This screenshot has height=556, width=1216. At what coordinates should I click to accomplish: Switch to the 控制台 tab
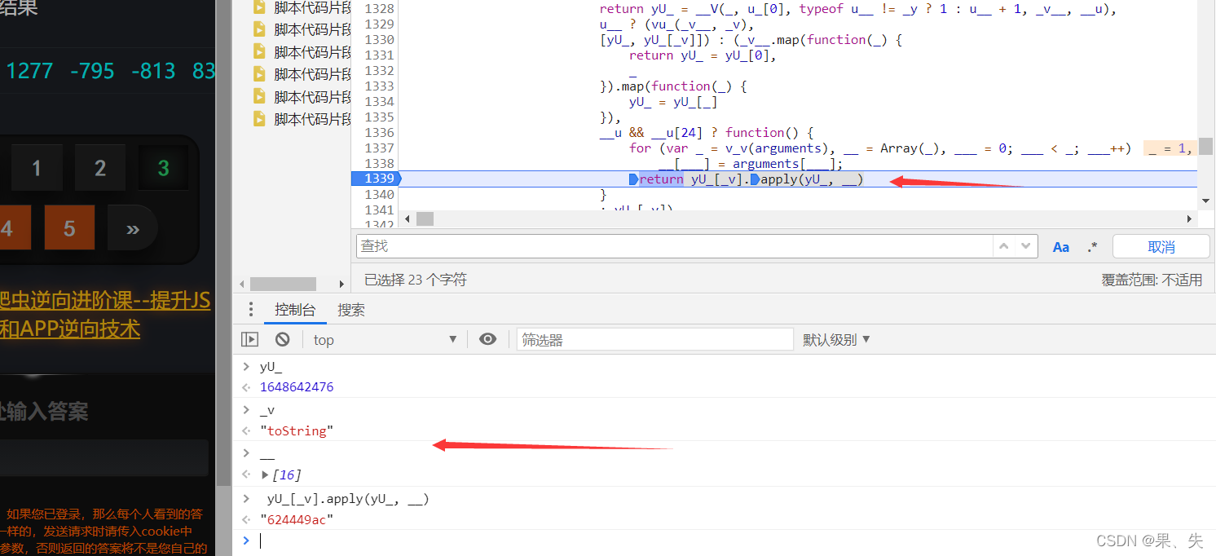(295, 310)
